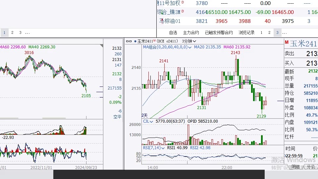
Task: Open the 3分钟 timeframe dropdown
Action: 189,41
